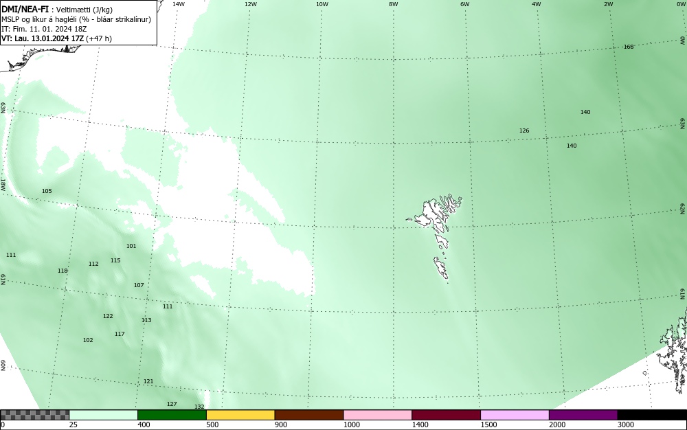Click the legend tick value '400'
The width and height of the screenshot is (687, 430).
click(144, 425)
